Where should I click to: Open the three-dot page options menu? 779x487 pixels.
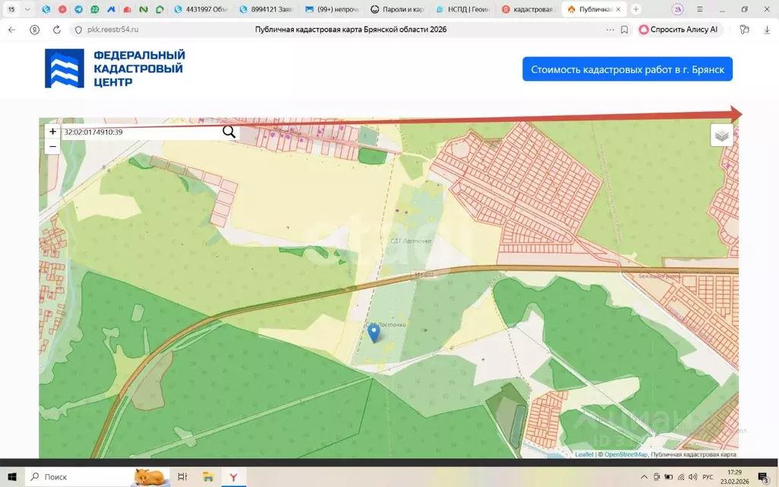609,30
